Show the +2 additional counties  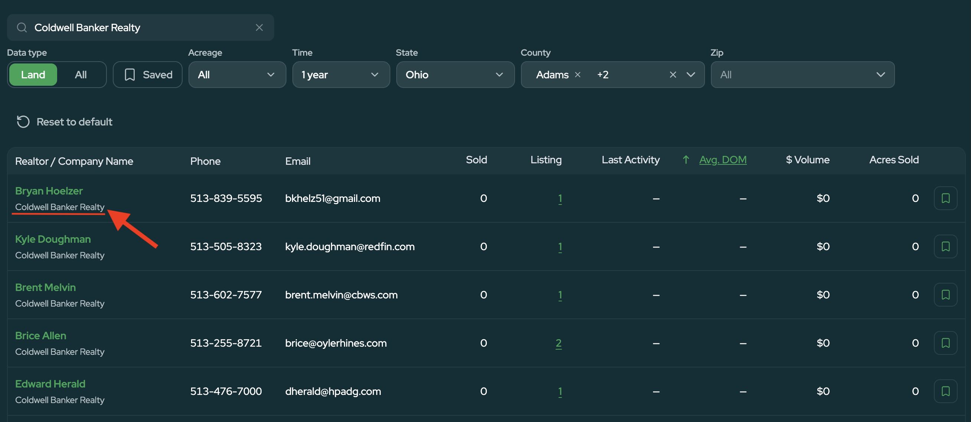603,75
